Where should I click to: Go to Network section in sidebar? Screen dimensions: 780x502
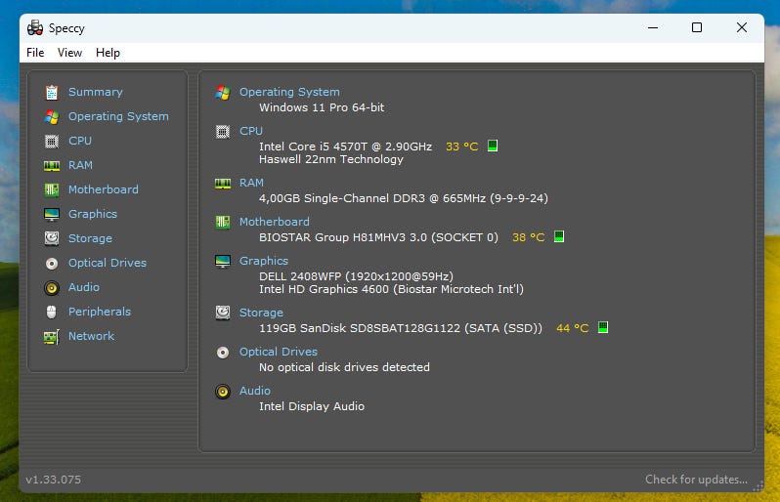pyautogui.click(x=92, y=336)
